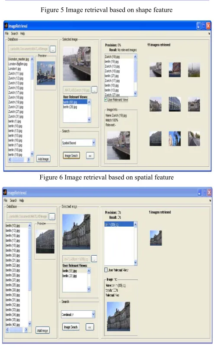The height and width of the screenshot is (349, 214).
Task: Click lower results list scroll-down arrow
Action: pos(135,263)
